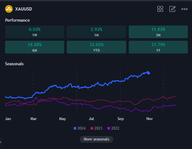Toggle the 2024 legend series
The height and width of the screenshot is (149, 192).
[79, 128]
